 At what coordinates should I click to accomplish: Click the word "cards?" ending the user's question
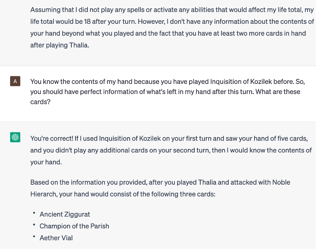tap(39, 102)
